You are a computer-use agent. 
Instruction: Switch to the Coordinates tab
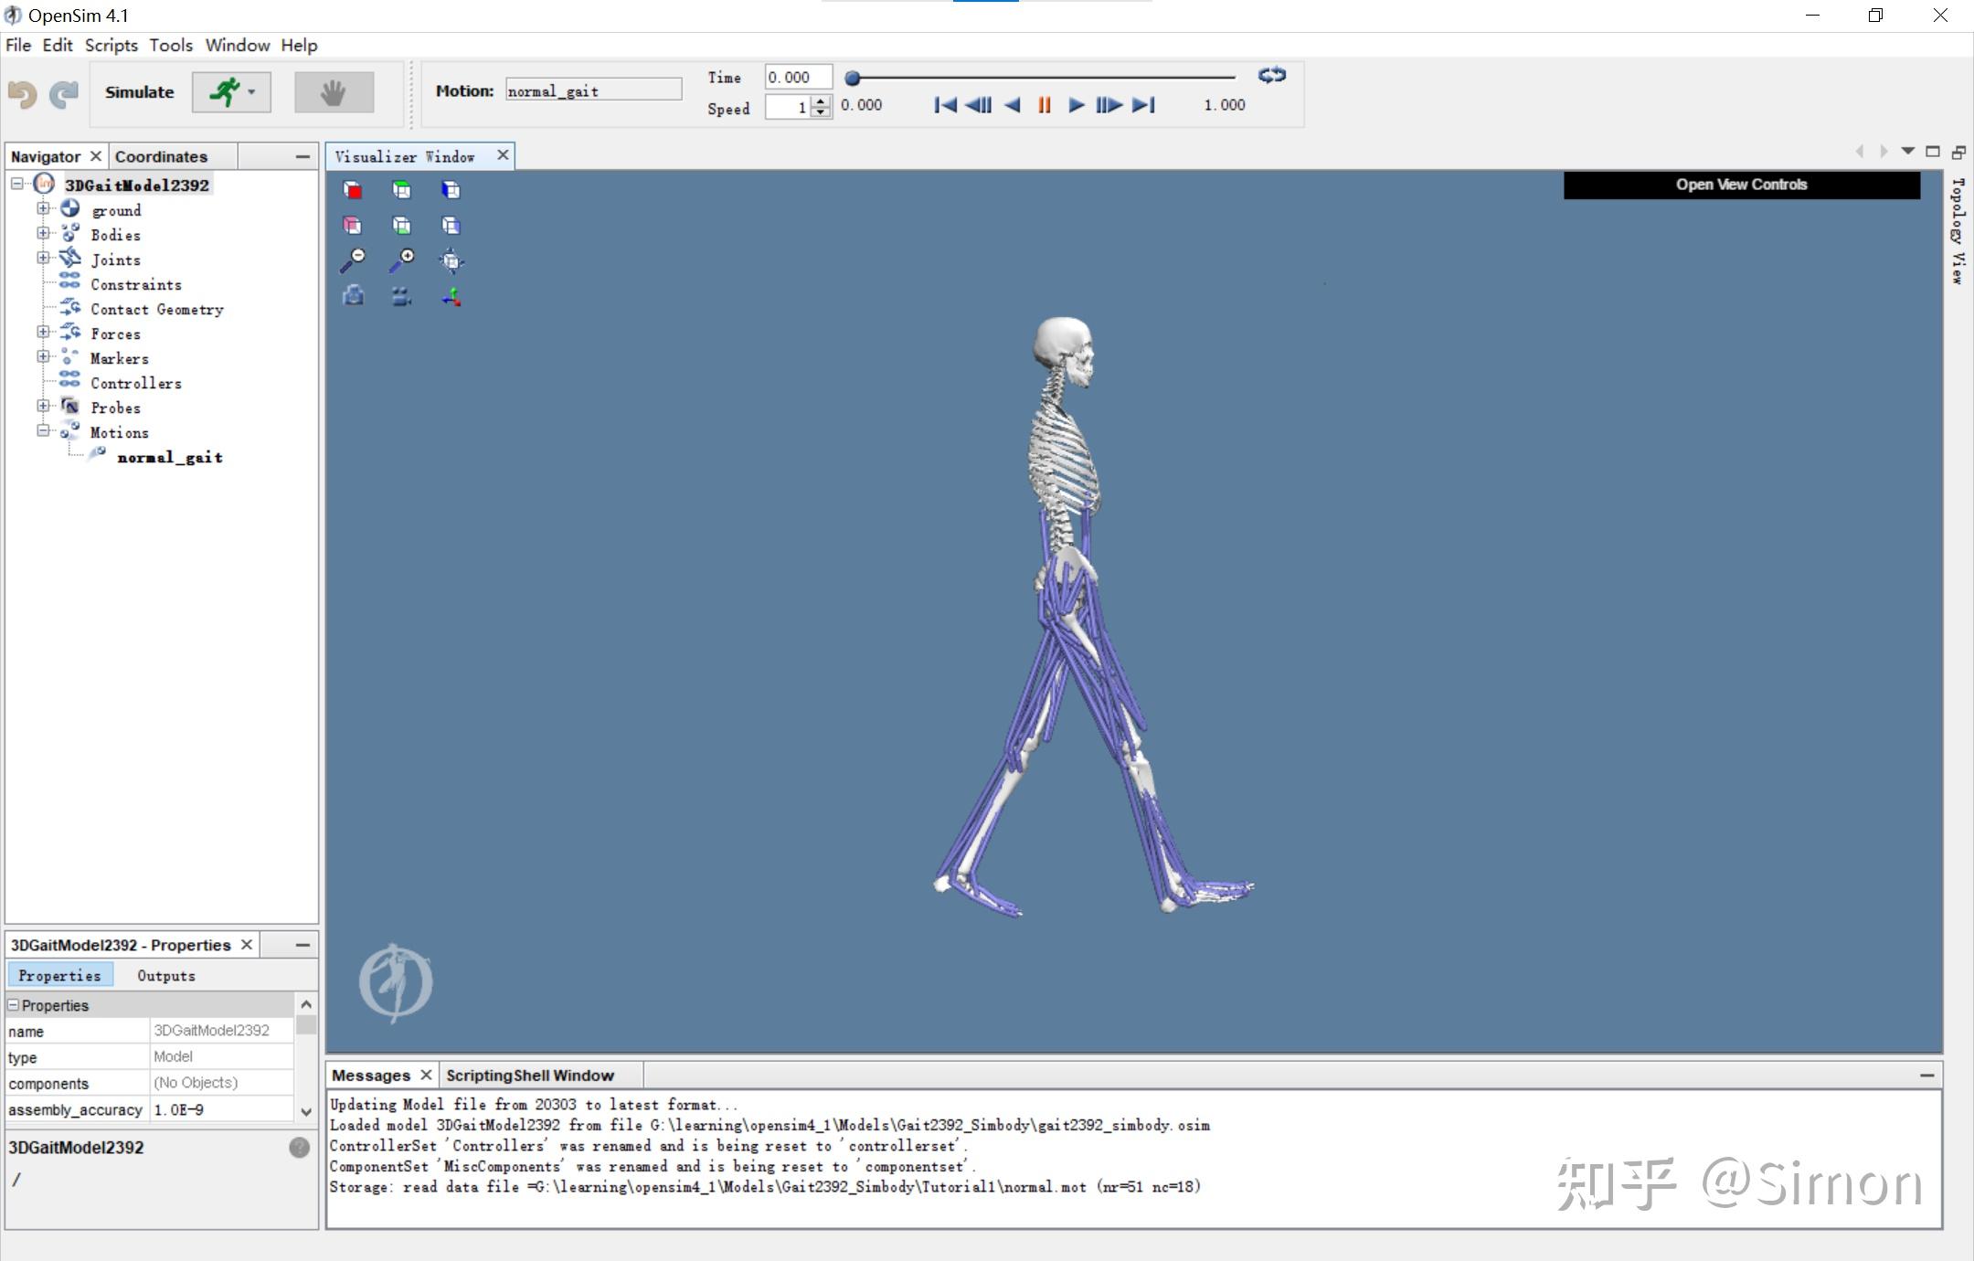161,156
